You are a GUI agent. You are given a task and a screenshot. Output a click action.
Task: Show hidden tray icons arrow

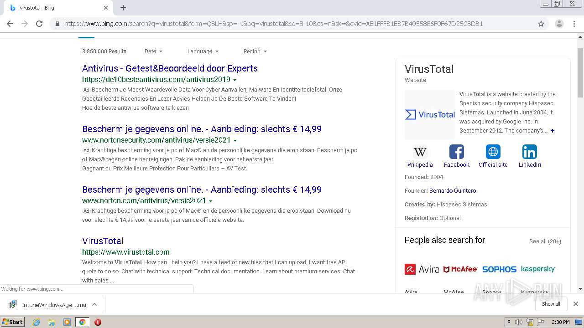point(509,322)
